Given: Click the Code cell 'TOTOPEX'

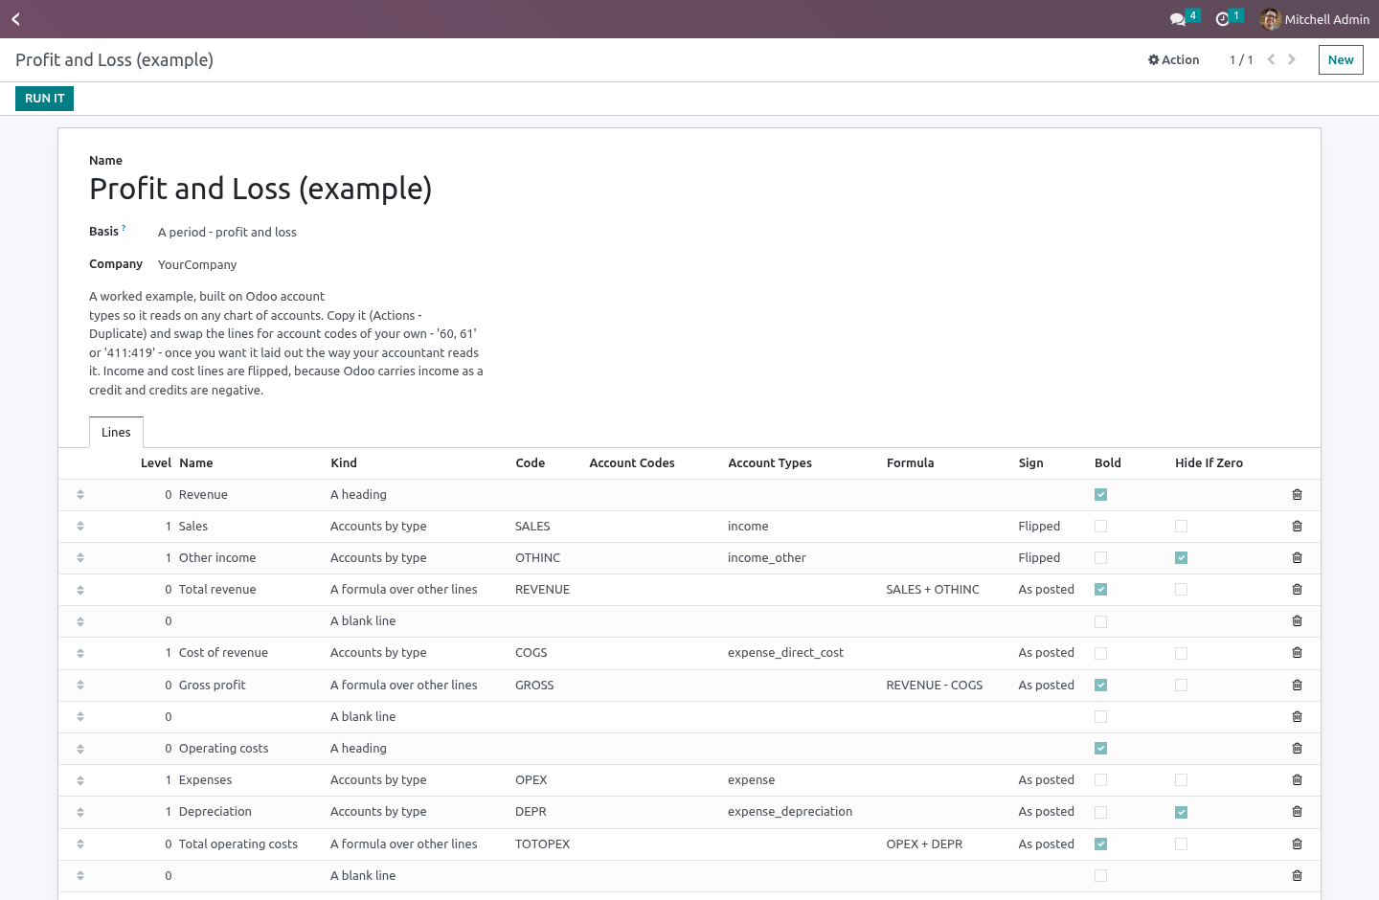Looking at the screenshot, I should pyautogui.click(x=542, y=844).
